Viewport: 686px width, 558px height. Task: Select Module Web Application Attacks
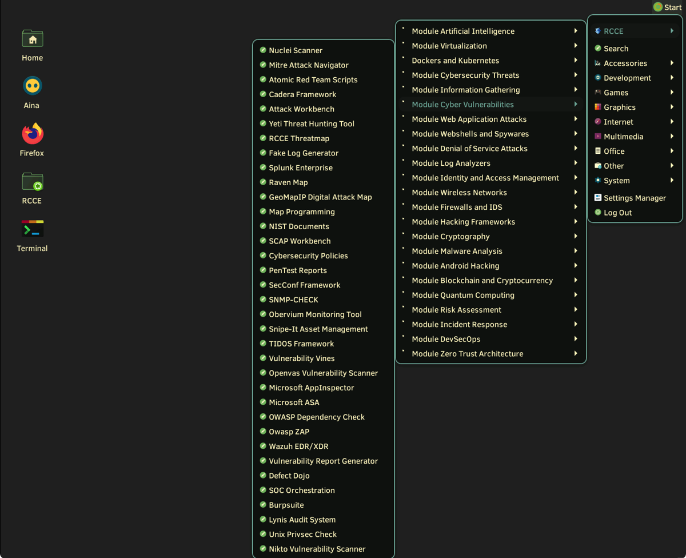[x=469, y=119]
